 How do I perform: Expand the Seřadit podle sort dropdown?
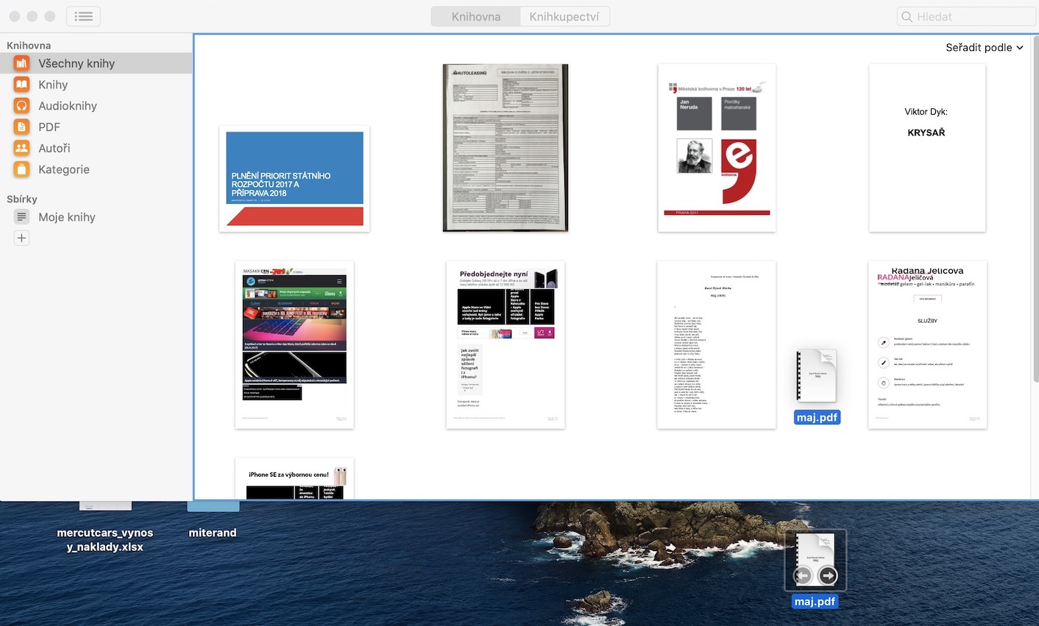click(984, 48)
